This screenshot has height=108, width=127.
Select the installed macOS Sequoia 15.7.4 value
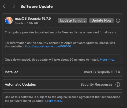click(102, 72)
